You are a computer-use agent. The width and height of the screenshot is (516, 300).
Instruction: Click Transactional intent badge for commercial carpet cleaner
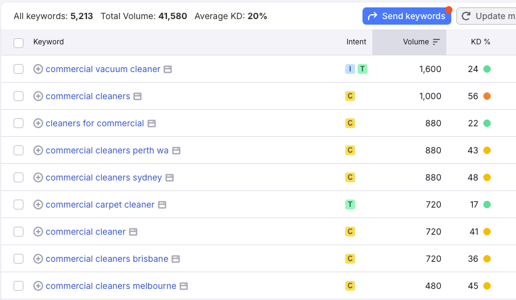(350, 205)
